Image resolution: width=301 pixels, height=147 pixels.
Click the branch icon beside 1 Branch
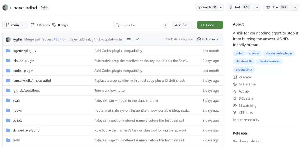[33, 25]
